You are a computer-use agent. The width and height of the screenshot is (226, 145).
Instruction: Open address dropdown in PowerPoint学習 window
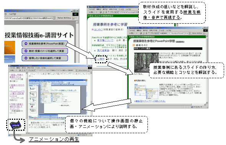click(189, 33)
